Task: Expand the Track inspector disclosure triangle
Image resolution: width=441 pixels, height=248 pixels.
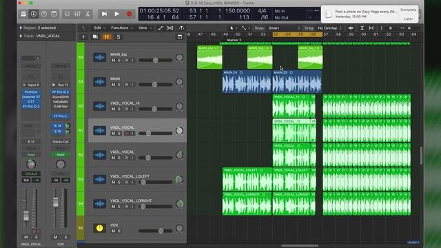Action: (x=21, y=36)
